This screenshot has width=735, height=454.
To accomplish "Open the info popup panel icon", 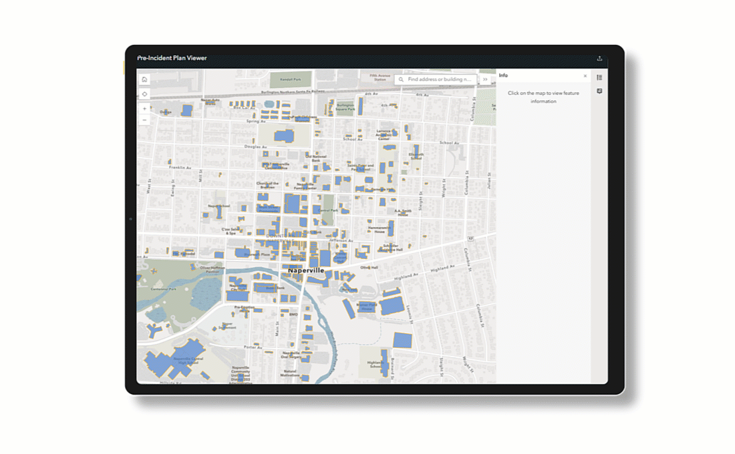I will point(599,91).
